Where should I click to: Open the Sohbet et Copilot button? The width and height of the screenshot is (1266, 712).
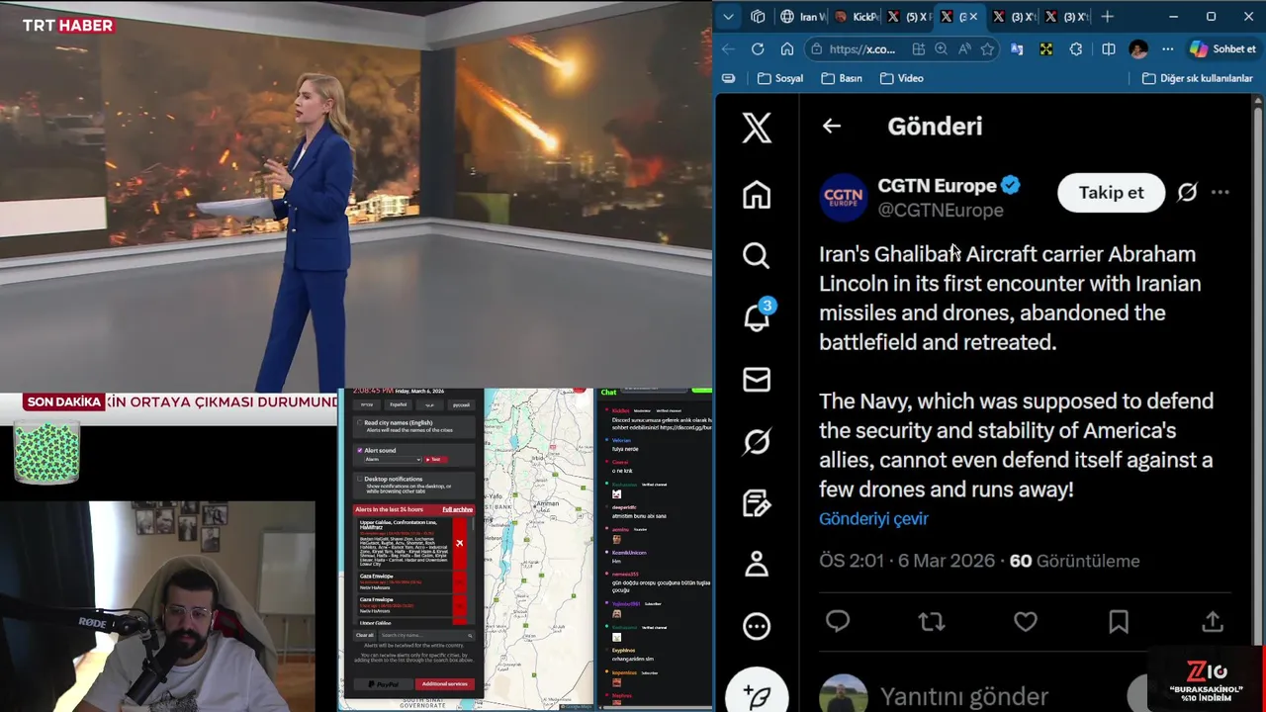pos(1222,48)
